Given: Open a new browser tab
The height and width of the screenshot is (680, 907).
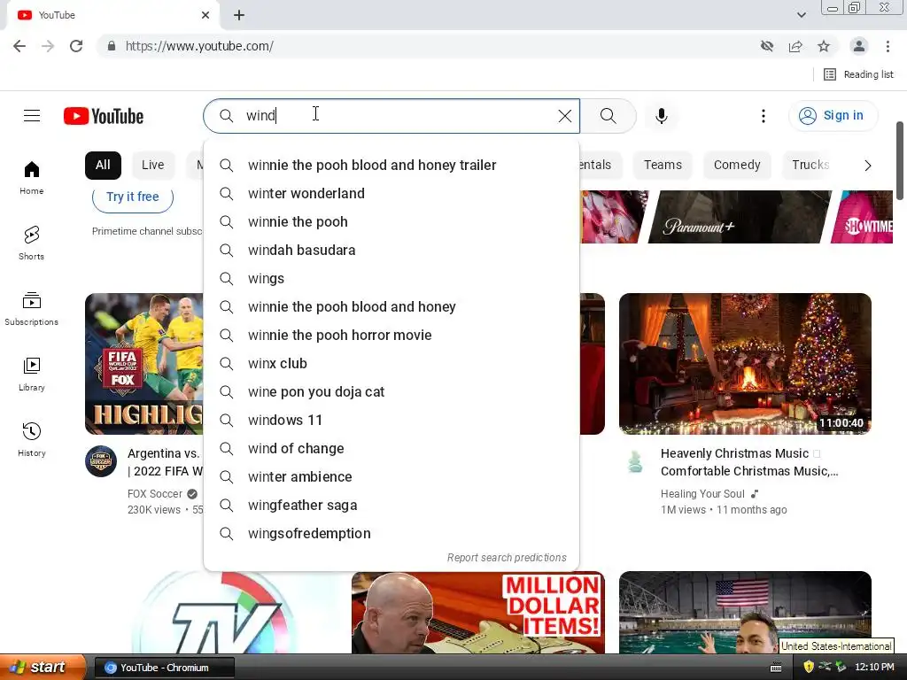Looking at the screenshot, I should 239,16.
